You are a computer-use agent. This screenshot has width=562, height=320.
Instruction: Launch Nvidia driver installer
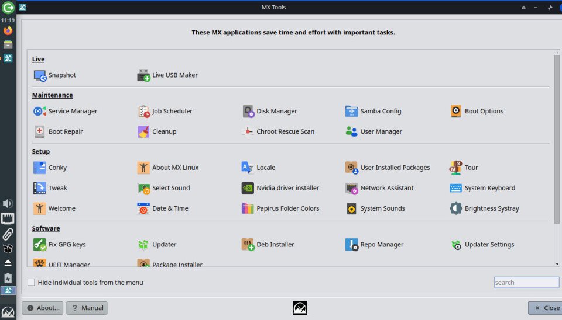pyautogui.click(x=280, y=188)
